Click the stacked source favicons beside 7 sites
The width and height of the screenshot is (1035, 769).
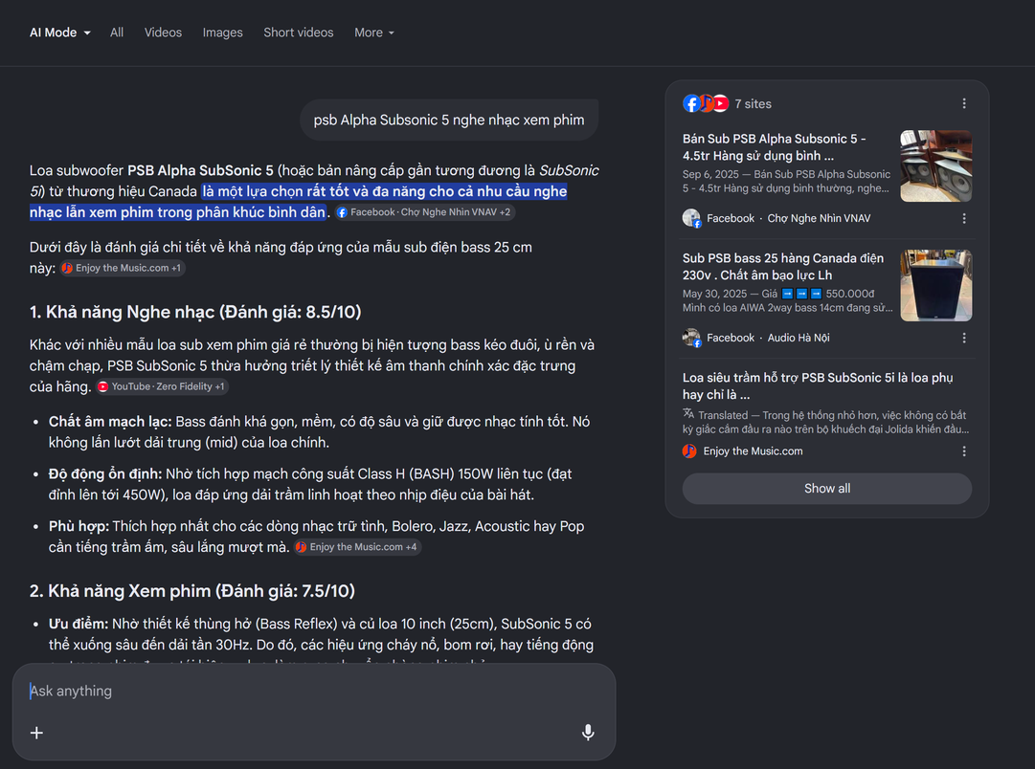pyautogui.click(x=705, y=103)
